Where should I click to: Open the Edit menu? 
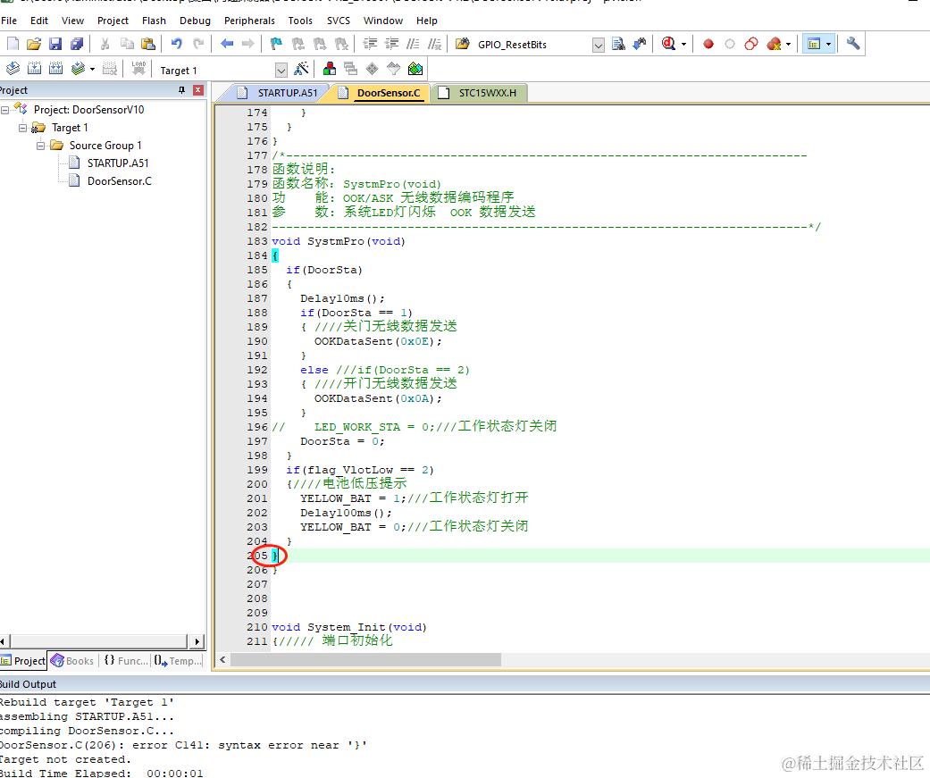coord(39,21)
